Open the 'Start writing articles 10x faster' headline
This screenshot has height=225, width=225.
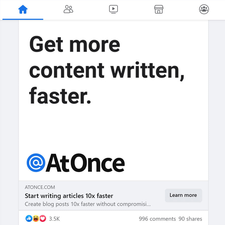coord(69,196)
